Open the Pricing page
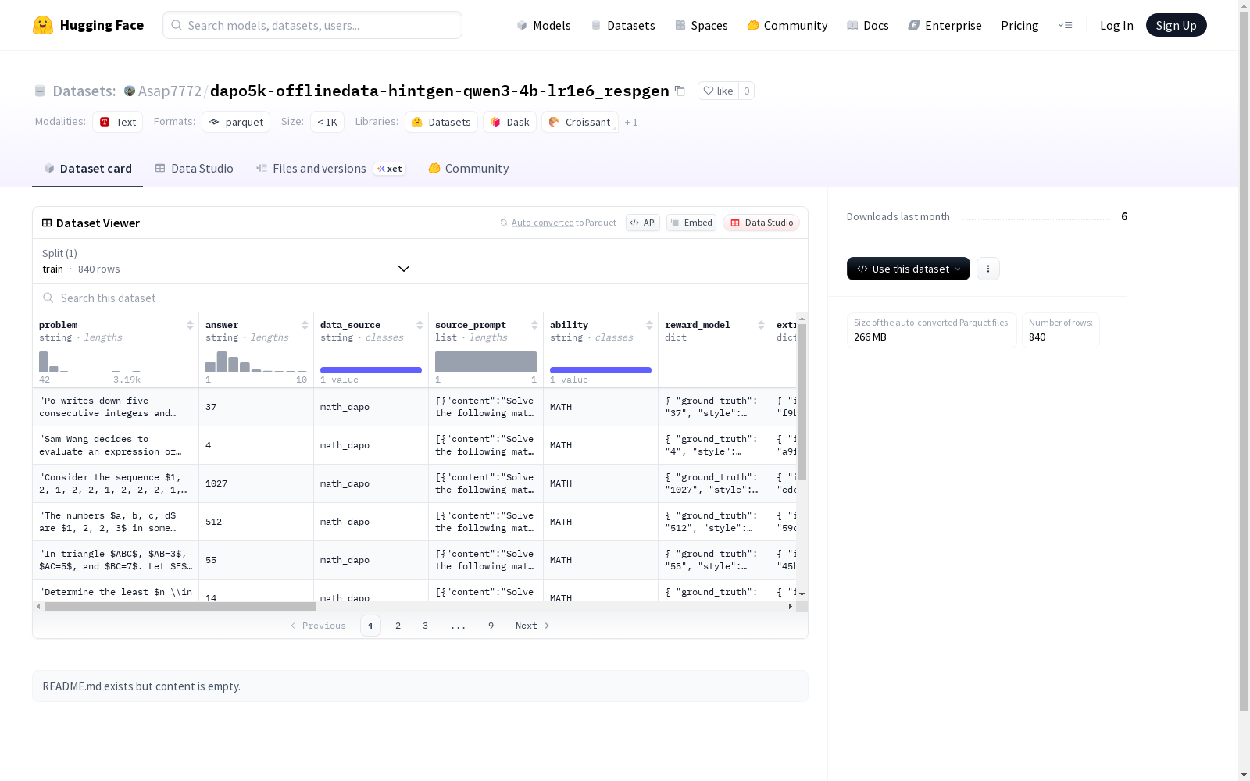 1020,25
